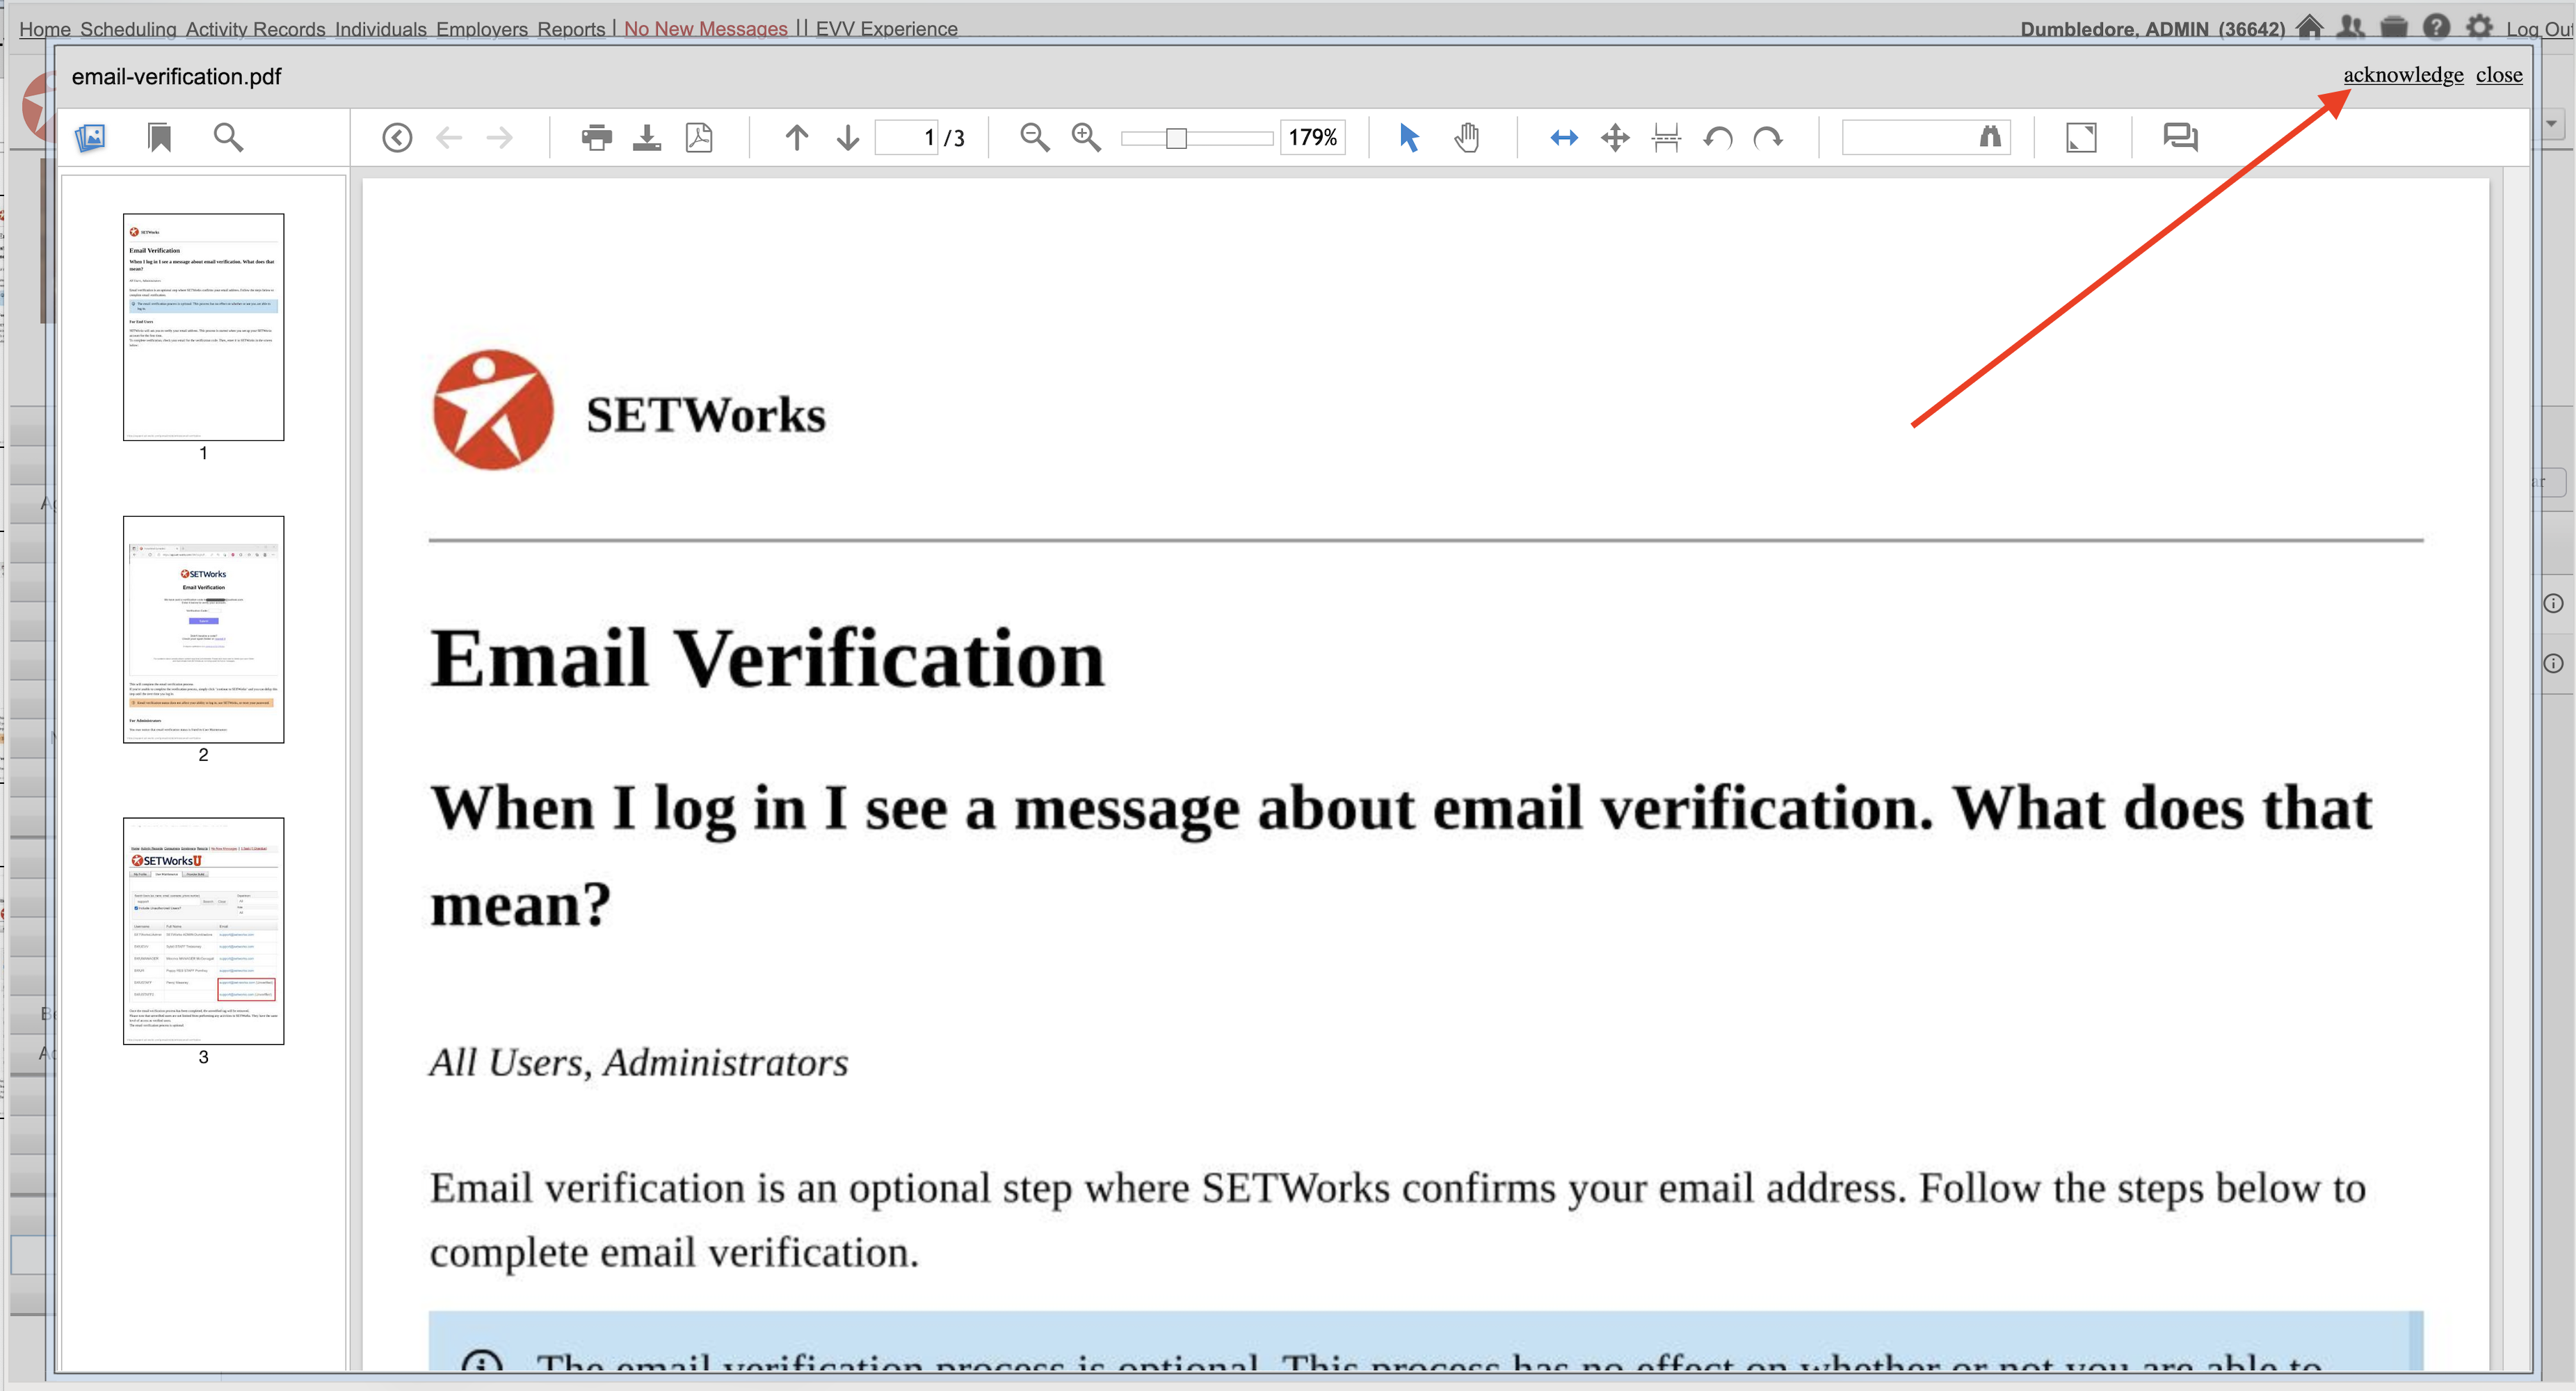Screen dimensions: 2576x1391
Task: Download the PDF file
Action: coord(647,137)
